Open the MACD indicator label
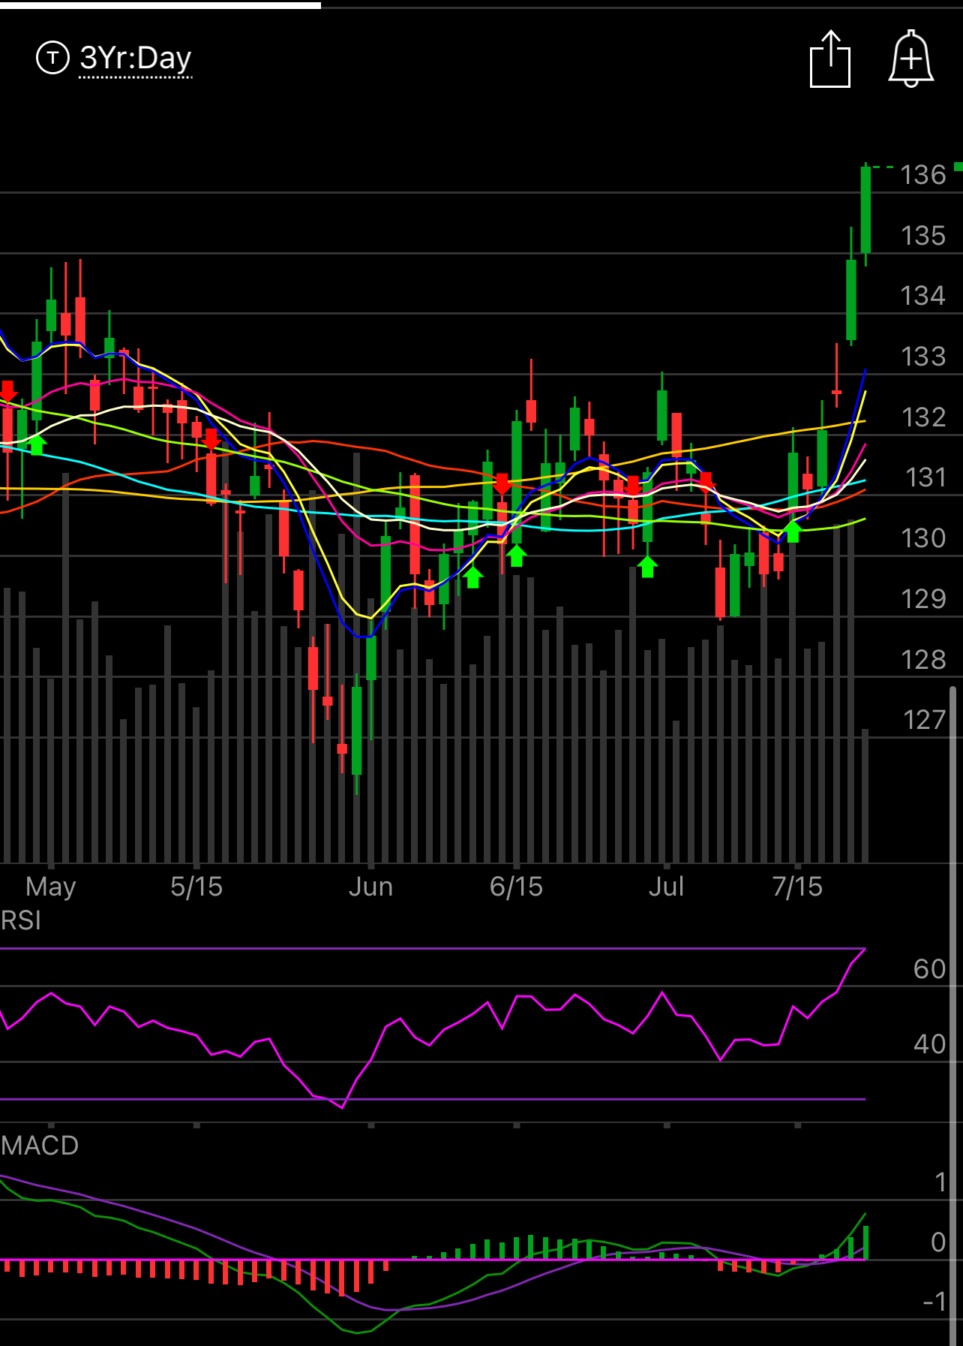 tap(40, 1146)
